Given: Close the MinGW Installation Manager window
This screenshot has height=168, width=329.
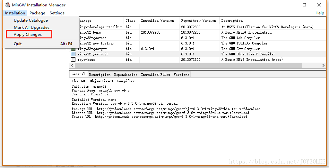Looking at the screenshot, I should click(x=319, y=5).
